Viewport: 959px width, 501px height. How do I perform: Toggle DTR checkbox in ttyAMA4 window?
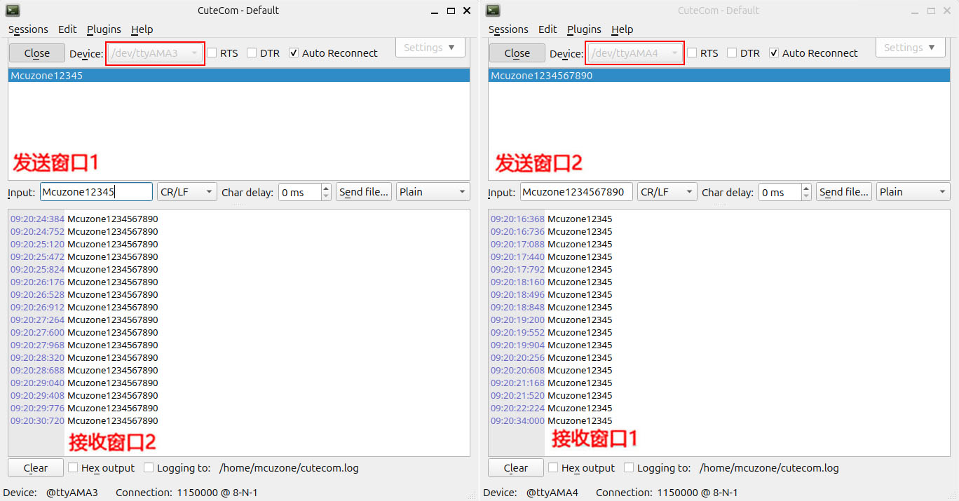coord(732,53)
